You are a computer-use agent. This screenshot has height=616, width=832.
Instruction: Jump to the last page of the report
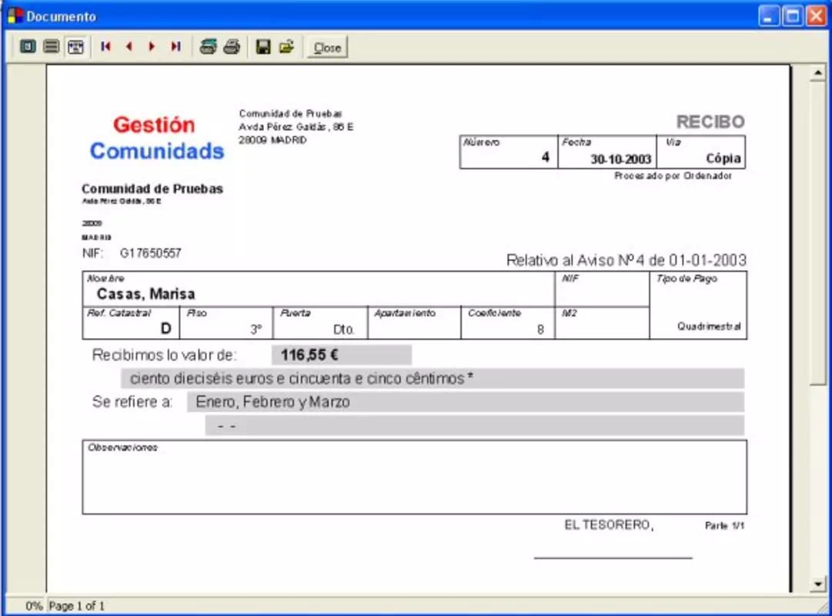(x=175, y=47)
